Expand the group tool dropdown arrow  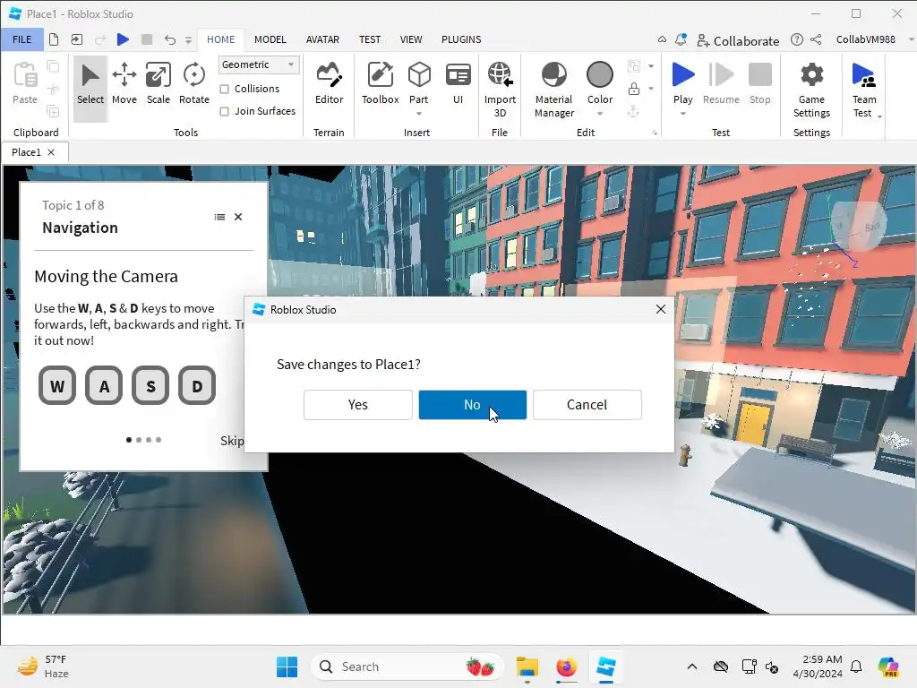click(651, 66)
